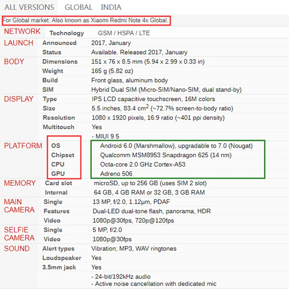Select '- 24-bit/192kHz audio' text

(121, 277)
